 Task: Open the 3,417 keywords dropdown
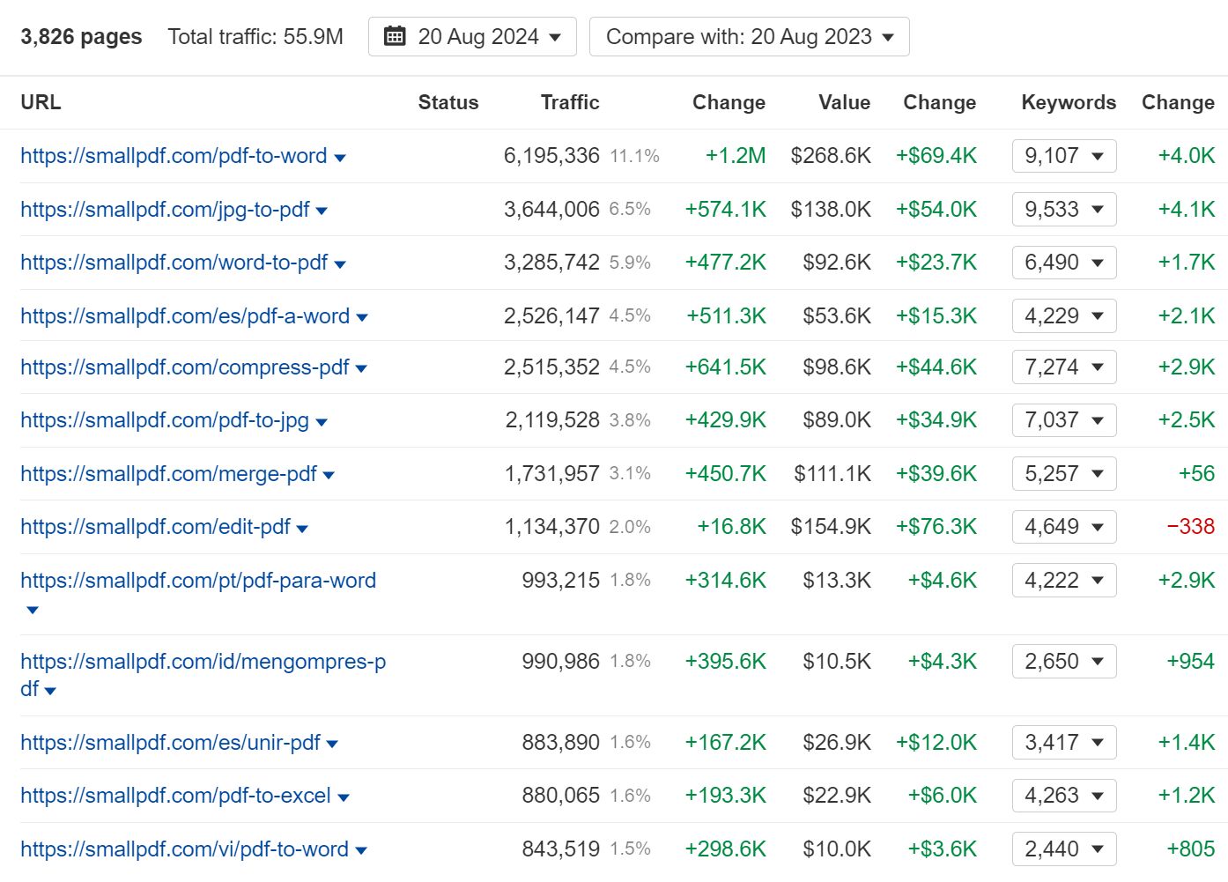tap(1064, 743)
